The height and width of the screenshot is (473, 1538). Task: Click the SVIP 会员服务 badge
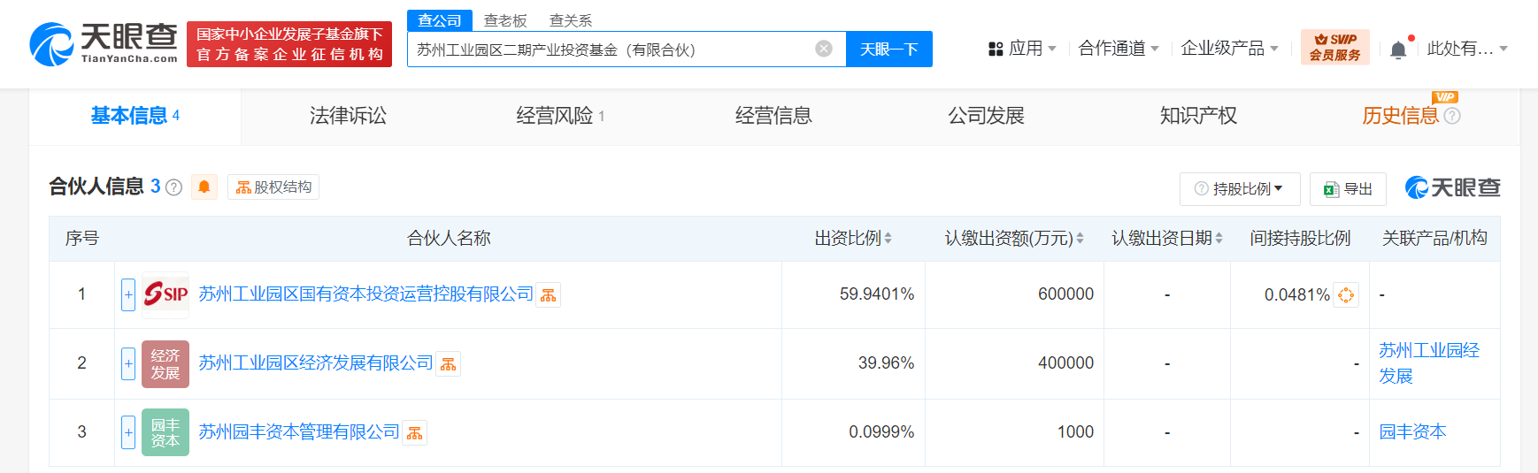[1335, 47]
